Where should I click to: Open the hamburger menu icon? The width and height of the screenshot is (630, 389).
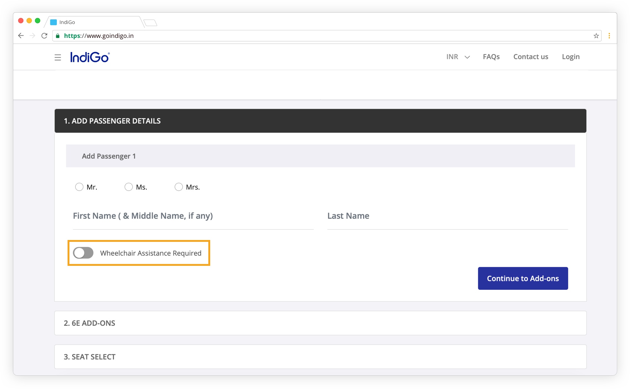coord(57,57)
